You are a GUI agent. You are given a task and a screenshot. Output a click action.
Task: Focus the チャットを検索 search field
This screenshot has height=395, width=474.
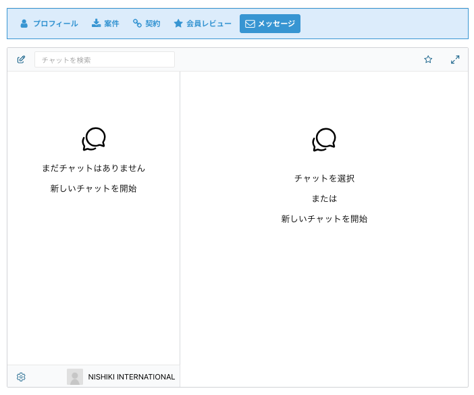105,59
